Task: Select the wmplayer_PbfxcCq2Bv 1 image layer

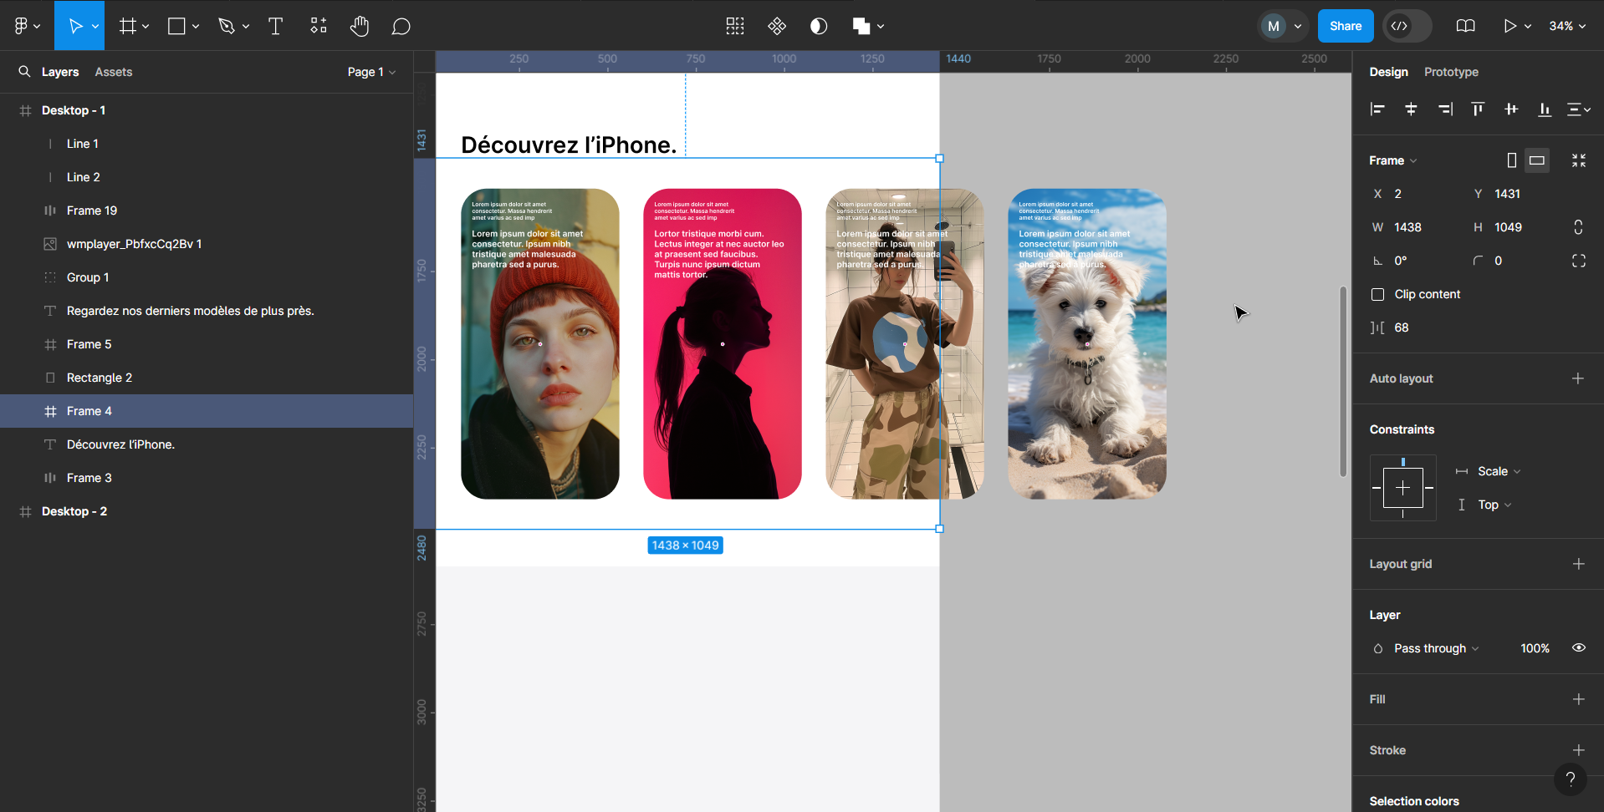Action: coord(207,244)
